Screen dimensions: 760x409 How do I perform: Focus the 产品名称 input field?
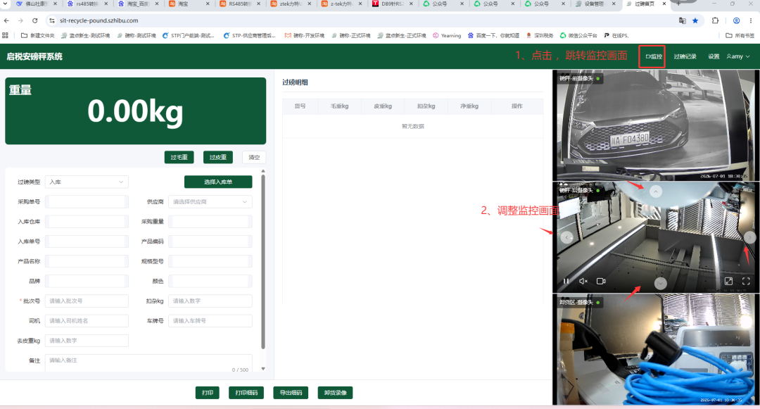87,261
